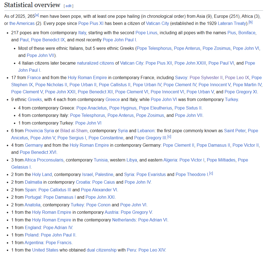Follow the Provincia Syria link
268x257 pixels.
point(39,131)
